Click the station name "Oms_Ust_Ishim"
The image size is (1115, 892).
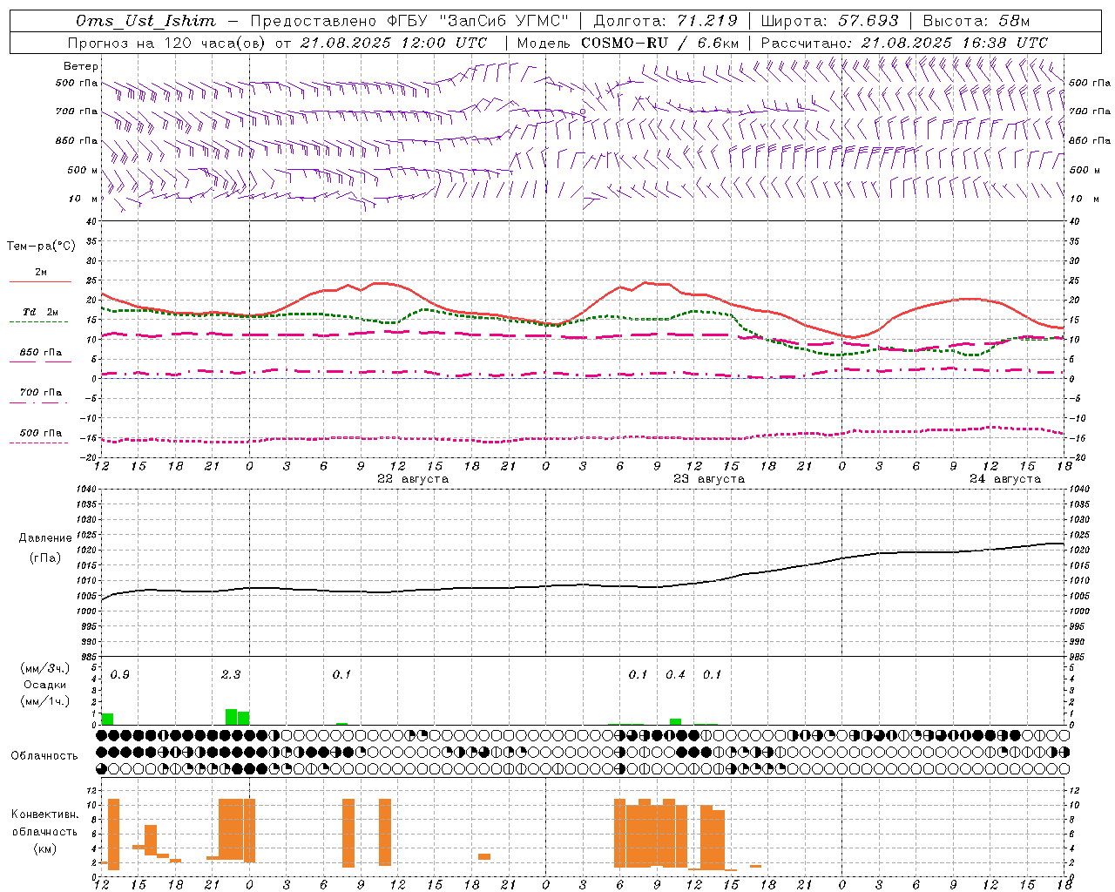coord(145,21)
